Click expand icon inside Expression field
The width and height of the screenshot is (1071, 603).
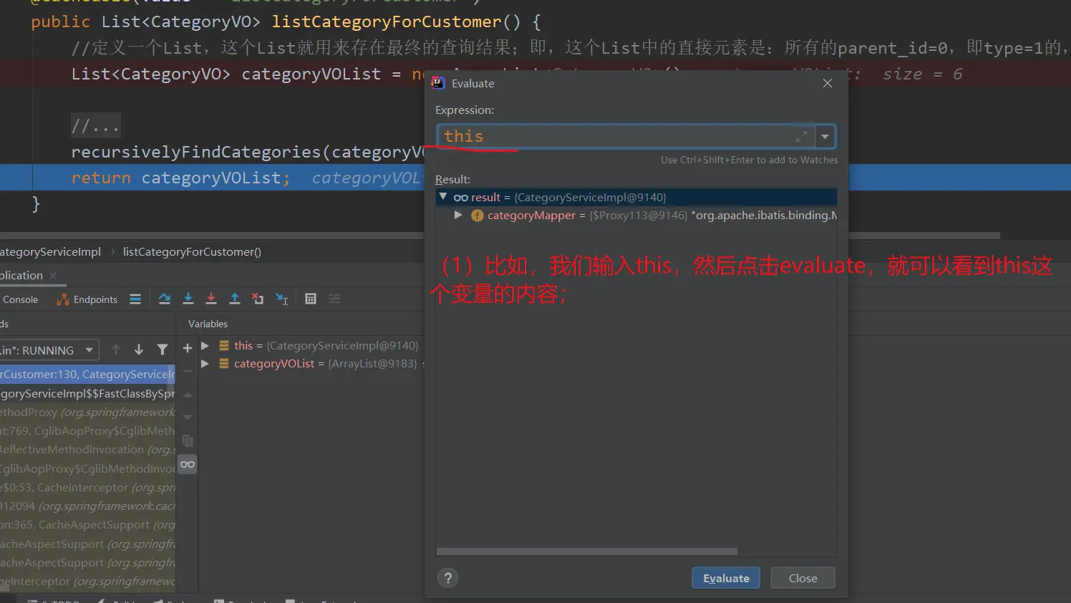coord(801,136)
